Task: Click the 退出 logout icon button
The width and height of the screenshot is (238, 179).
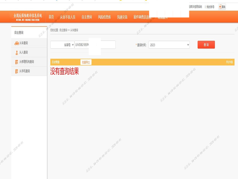Action: pyautogui.click(x=222, y=7)
